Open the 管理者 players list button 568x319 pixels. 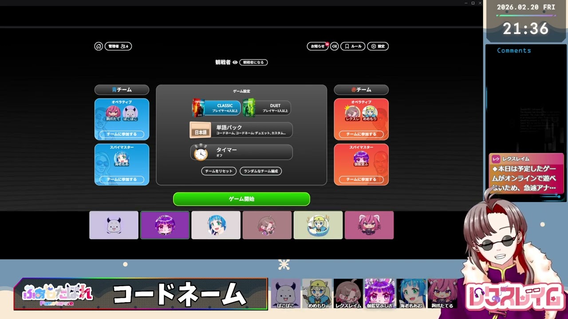coord(118,46)
